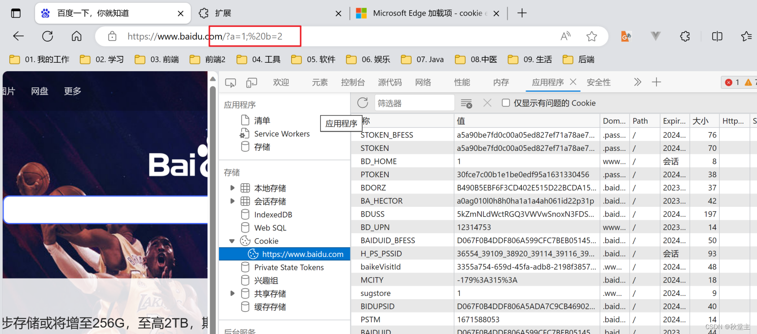Switch to the 网络 DevTools tab
Viewport: 757px width, 334px height.
(x=423, y=82)
